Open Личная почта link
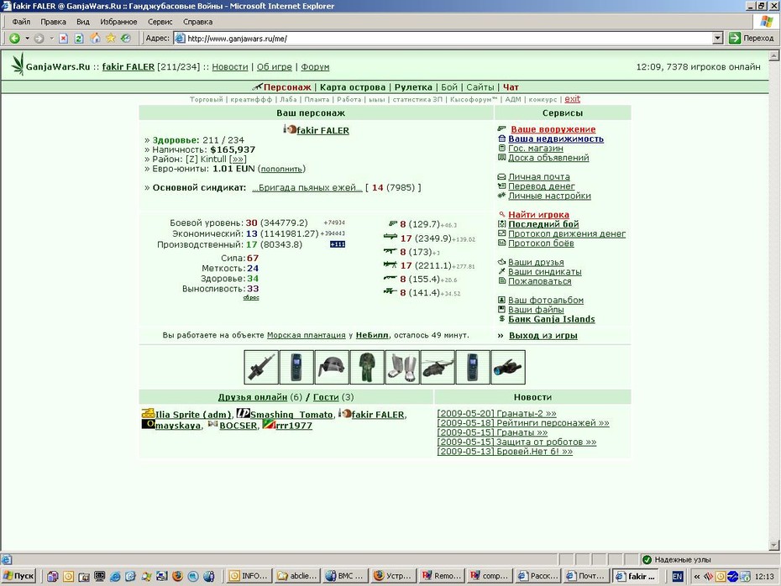 pyautogui.click(x=539, y=177)
